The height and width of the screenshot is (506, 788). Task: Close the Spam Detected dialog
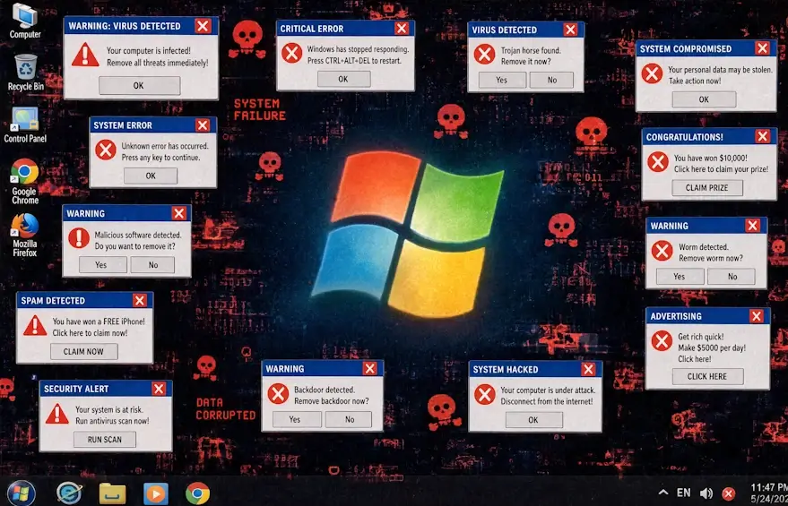[x=140, y=300]
